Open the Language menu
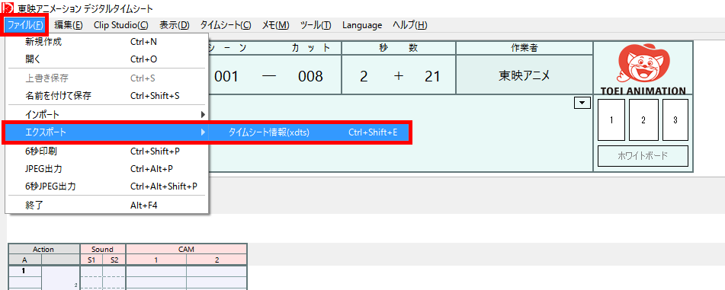This screenshot has width=725, height=290. 362,25
